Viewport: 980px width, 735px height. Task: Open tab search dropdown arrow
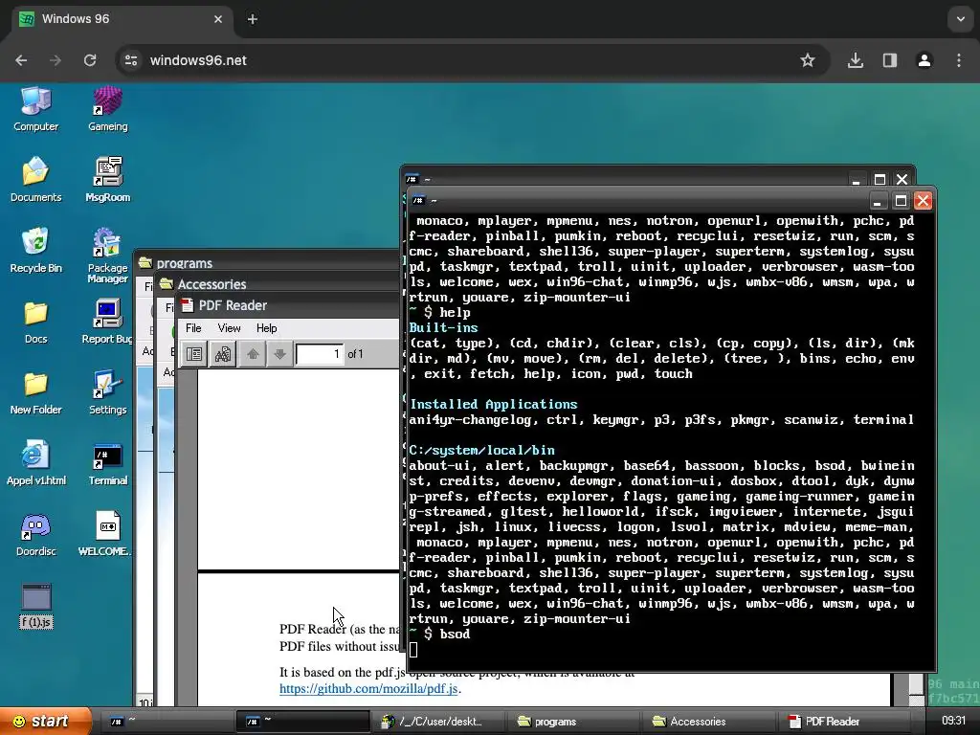click(x=961, y=19)
